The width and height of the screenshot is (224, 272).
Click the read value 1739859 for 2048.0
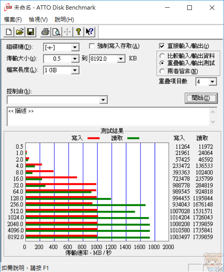[x=203, y=224]
